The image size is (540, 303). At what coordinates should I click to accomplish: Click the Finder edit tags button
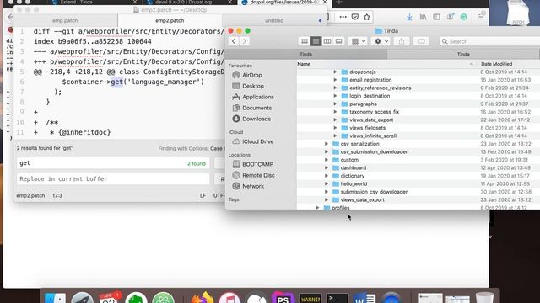point(421,41)
